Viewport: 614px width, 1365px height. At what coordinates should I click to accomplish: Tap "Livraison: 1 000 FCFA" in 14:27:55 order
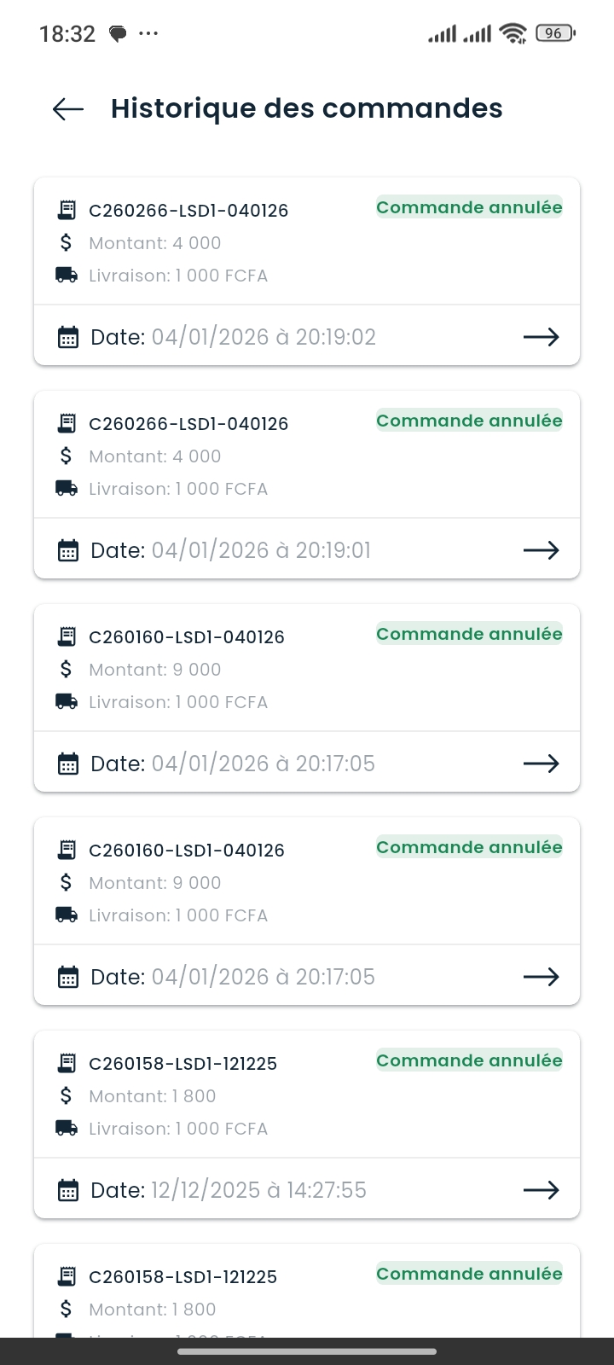(178, 1129)
